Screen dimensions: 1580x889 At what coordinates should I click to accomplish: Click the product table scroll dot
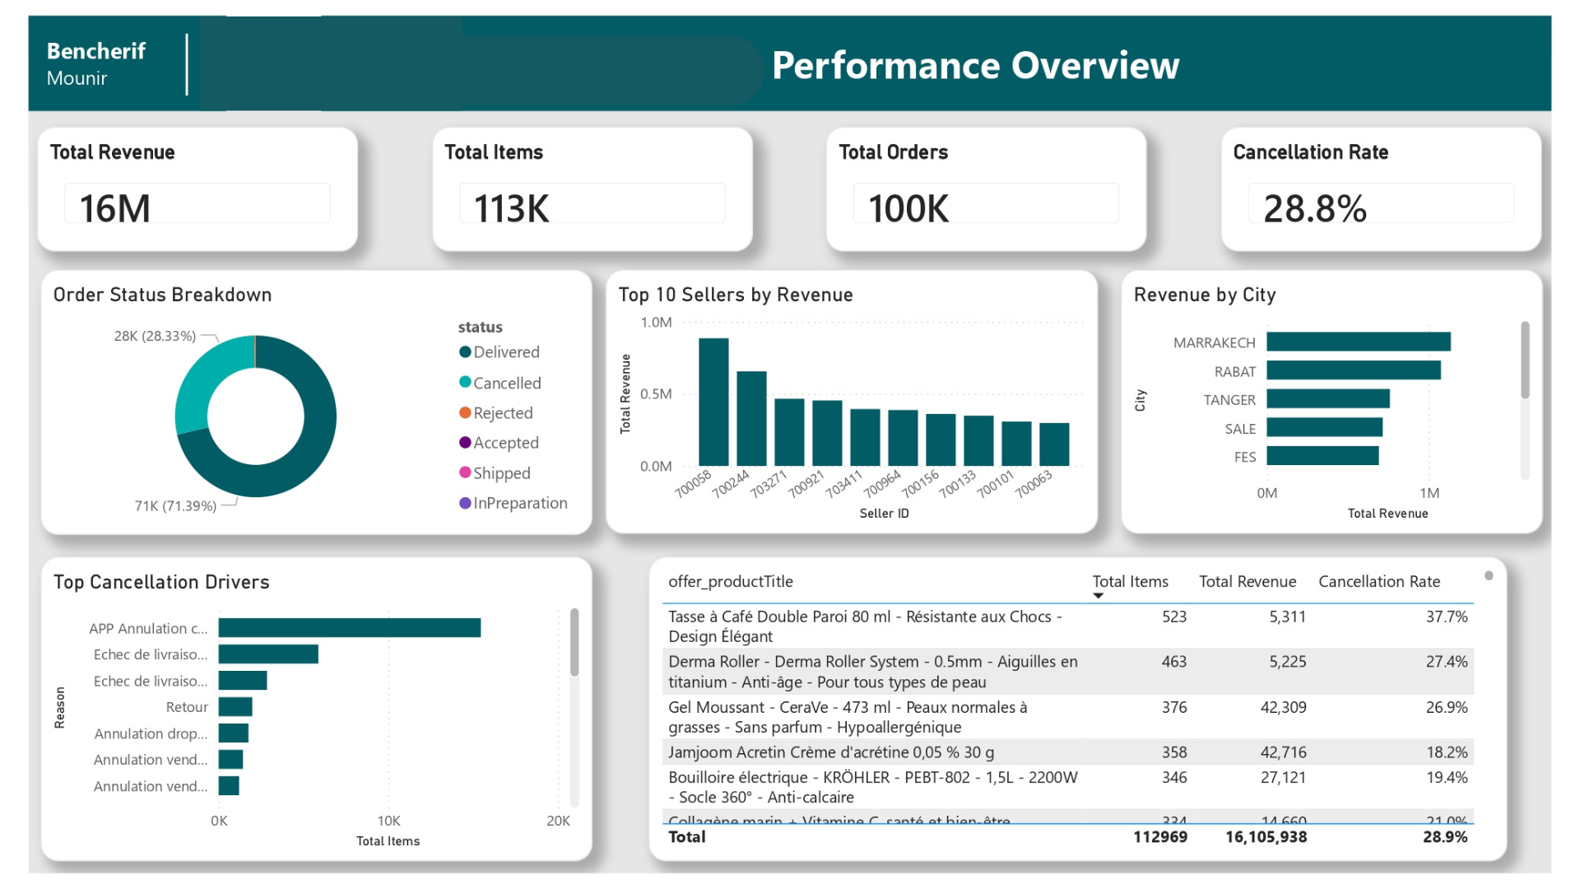tap(1489, 576)
